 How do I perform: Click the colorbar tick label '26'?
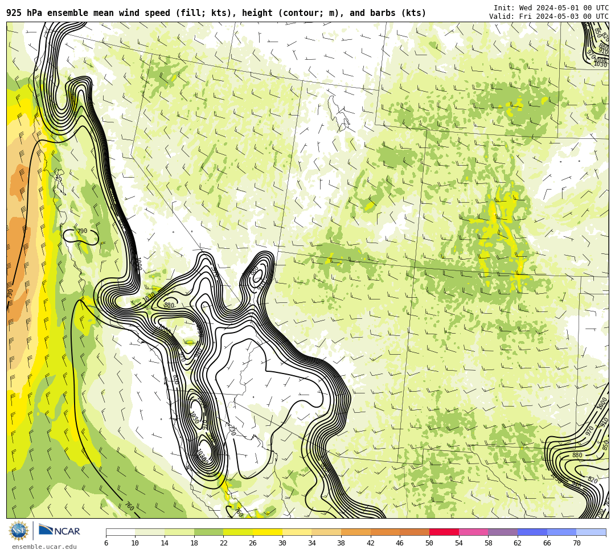(253, 543)
